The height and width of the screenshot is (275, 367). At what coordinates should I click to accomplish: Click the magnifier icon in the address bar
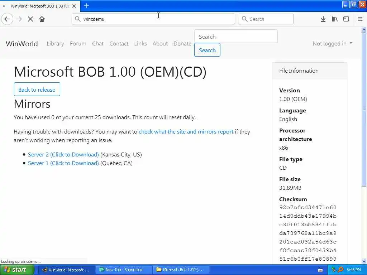point(78,19)
